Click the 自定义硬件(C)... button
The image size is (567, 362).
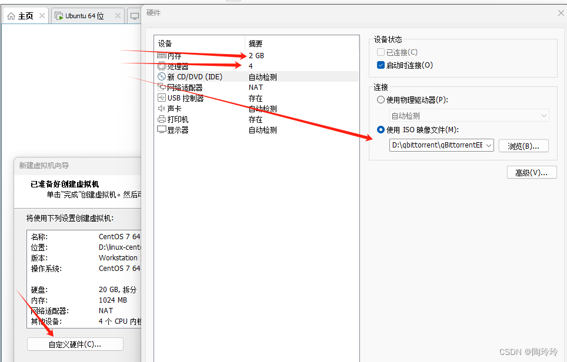(x=75, y=344)
